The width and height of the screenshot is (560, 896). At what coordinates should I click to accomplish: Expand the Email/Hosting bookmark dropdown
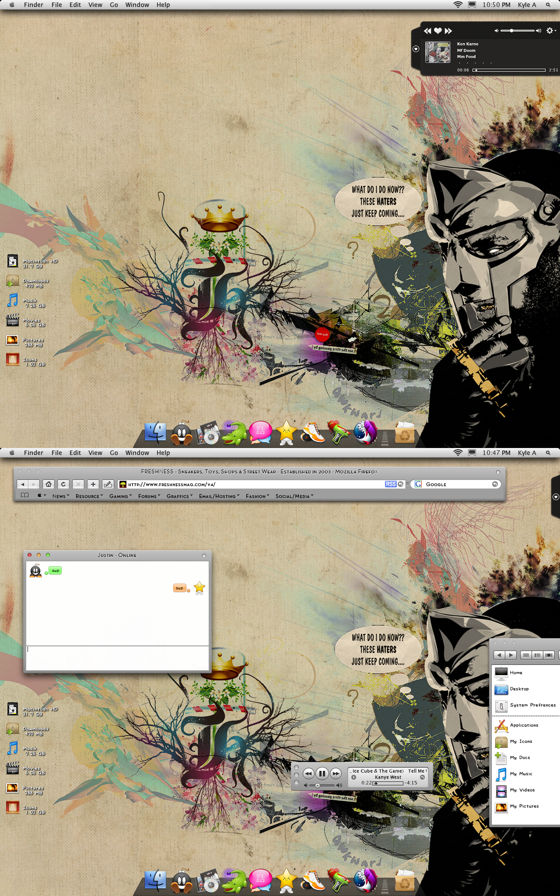tap(220, 496)
